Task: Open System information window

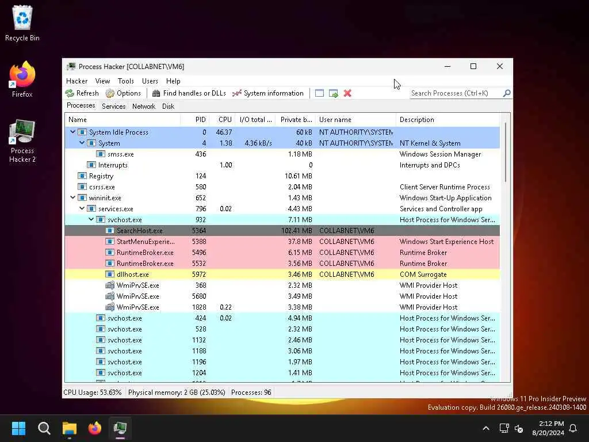Action: point(268,93)
